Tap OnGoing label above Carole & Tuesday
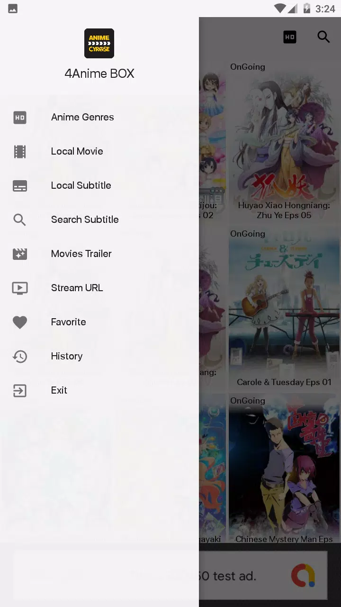 click(x=248, y=234)
